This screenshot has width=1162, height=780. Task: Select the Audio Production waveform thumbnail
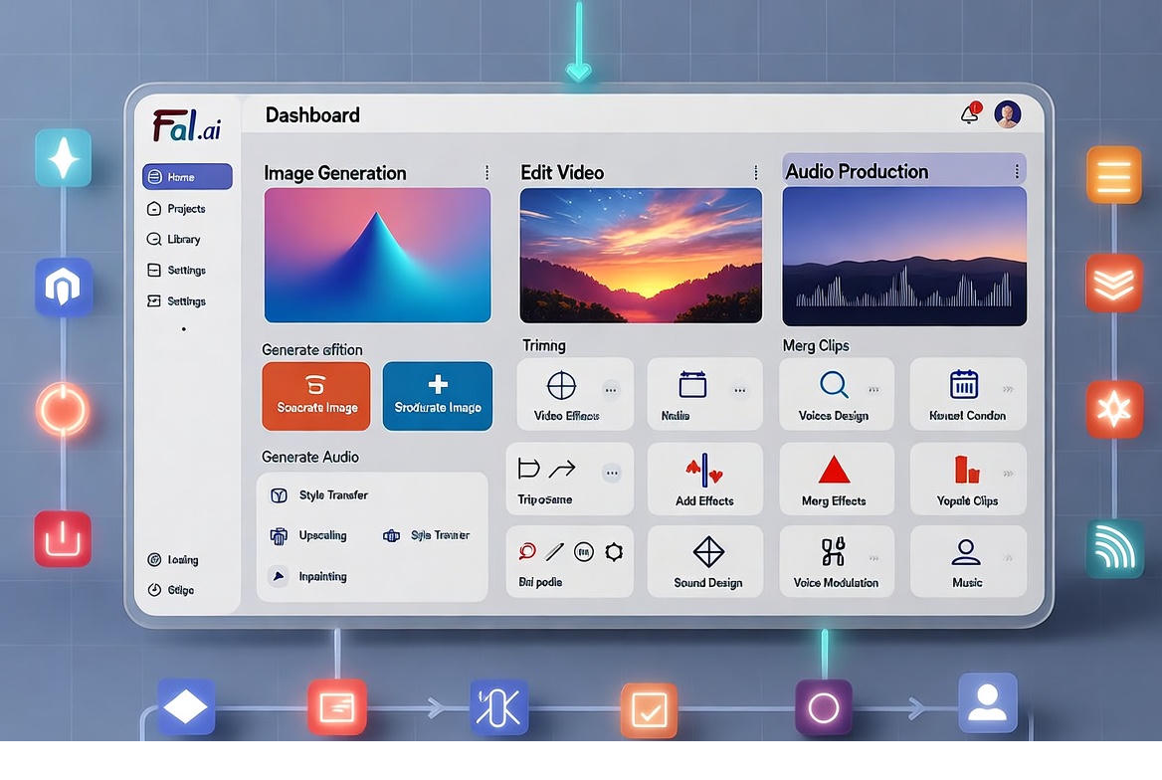coord(903,254)
